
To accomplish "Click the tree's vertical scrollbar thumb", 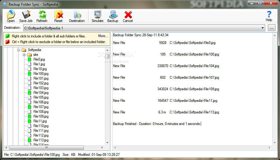I will (107, 56).
